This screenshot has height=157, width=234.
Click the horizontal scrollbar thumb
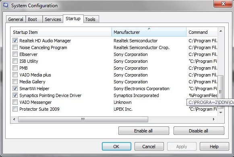[83, 119]
